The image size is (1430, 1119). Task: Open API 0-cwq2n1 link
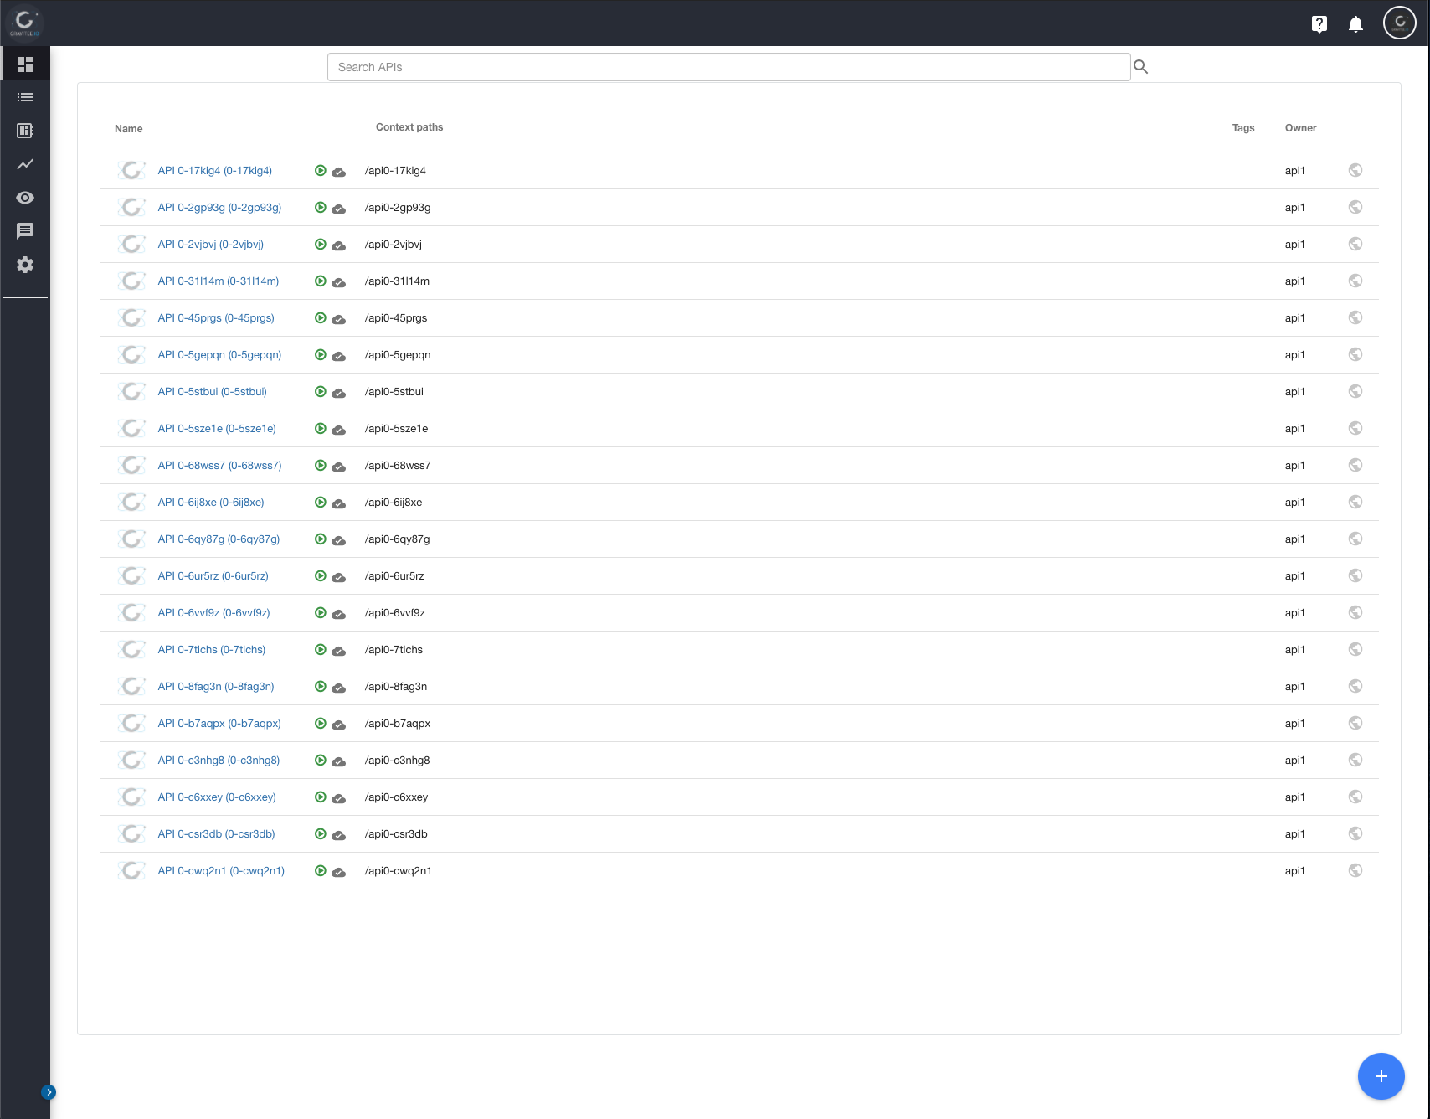[x=221, y=871]
